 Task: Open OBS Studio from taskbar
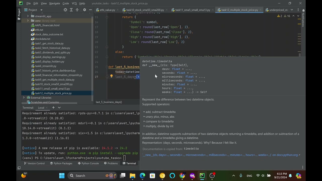click(212, 175)
